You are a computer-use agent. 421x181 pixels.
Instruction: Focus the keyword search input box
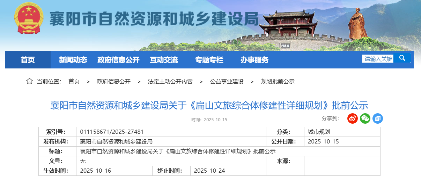click(378, 59)
